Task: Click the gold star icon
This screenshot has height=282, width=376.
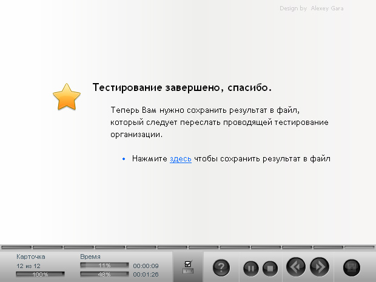Action: click(67, 96)
